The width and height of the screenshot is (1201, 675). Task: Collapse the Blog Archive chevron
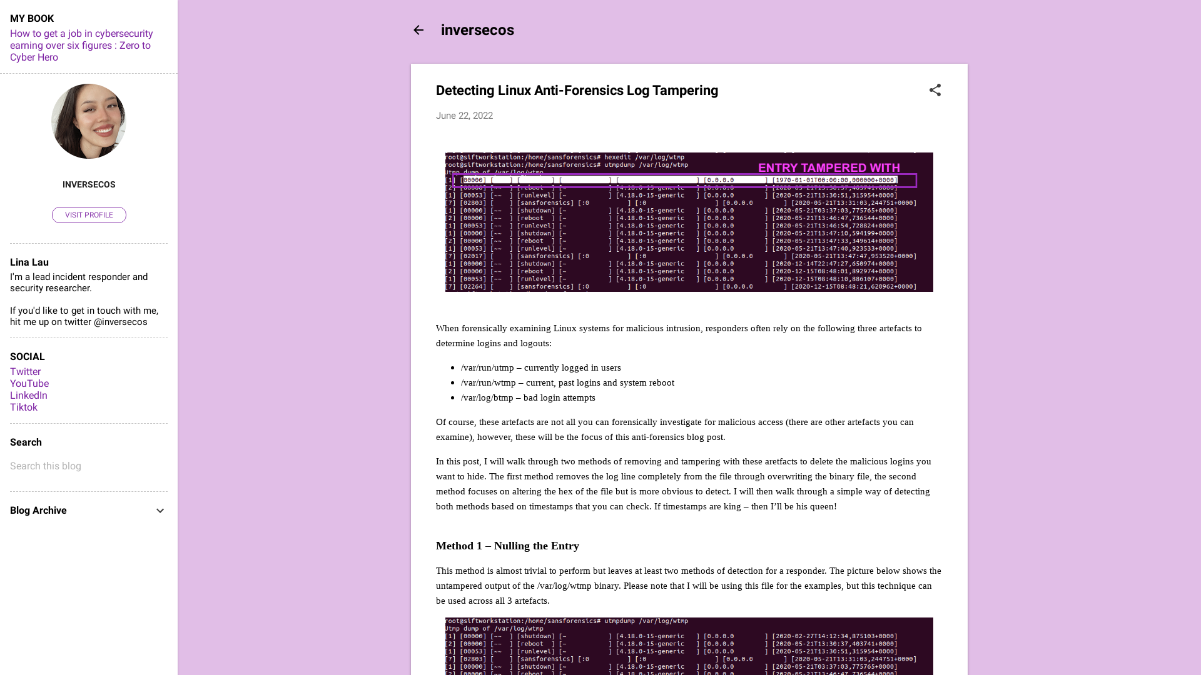(160, 511)
